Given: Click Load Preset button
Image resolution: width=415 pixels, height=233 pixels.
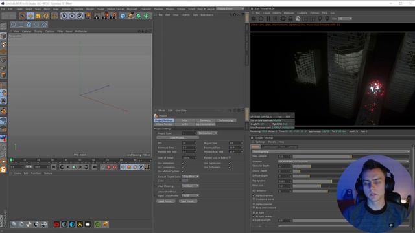Looking at the screenshot, I should [166, 201].
